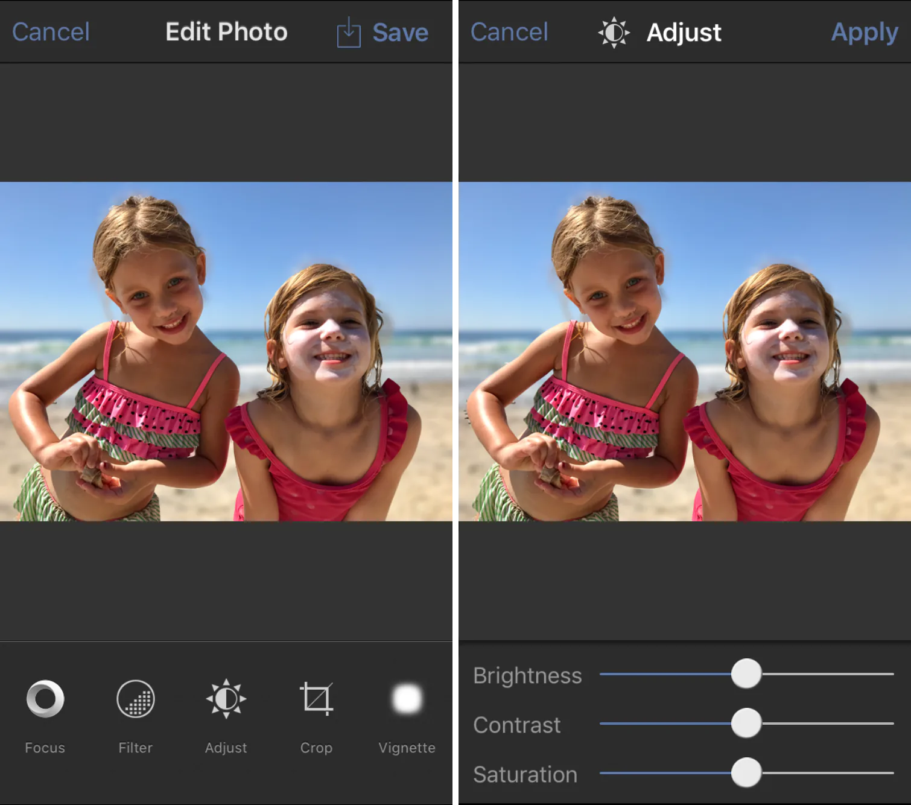911x805 pixels.
Task: Click the Brightness slider handle
Action: [746, 673]
